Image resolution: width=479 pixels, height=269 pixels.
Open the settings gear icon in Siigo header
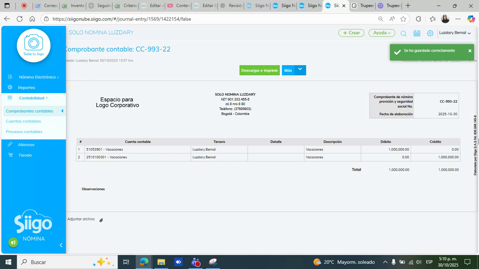pos(430,33)
